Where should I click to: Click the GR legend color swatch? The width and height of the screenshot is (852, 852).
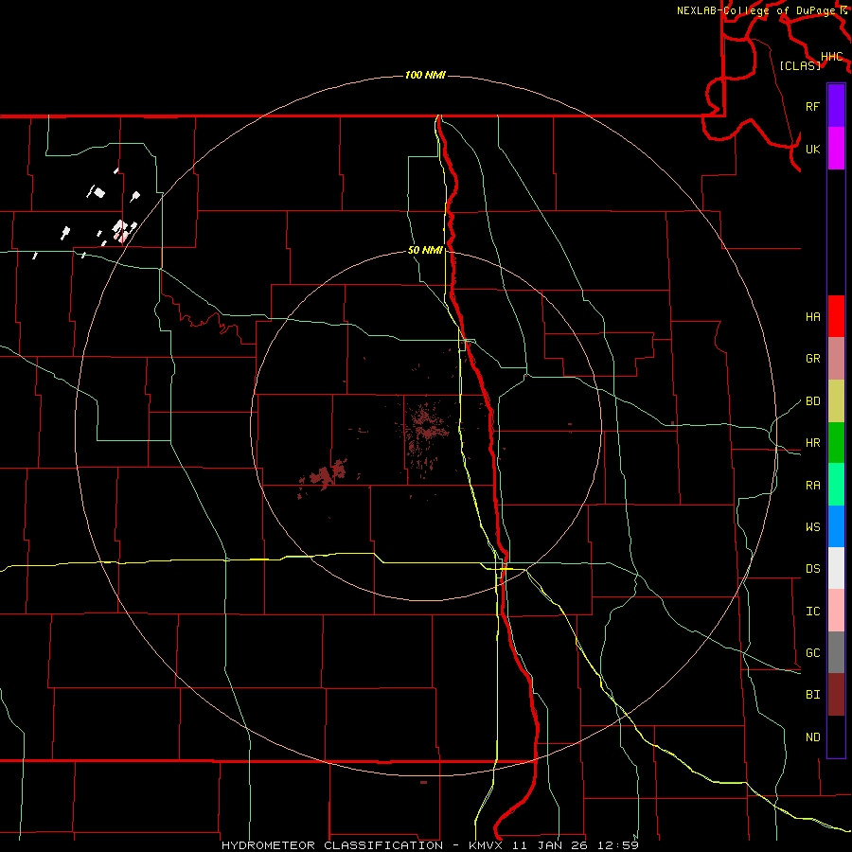(836, 358)
